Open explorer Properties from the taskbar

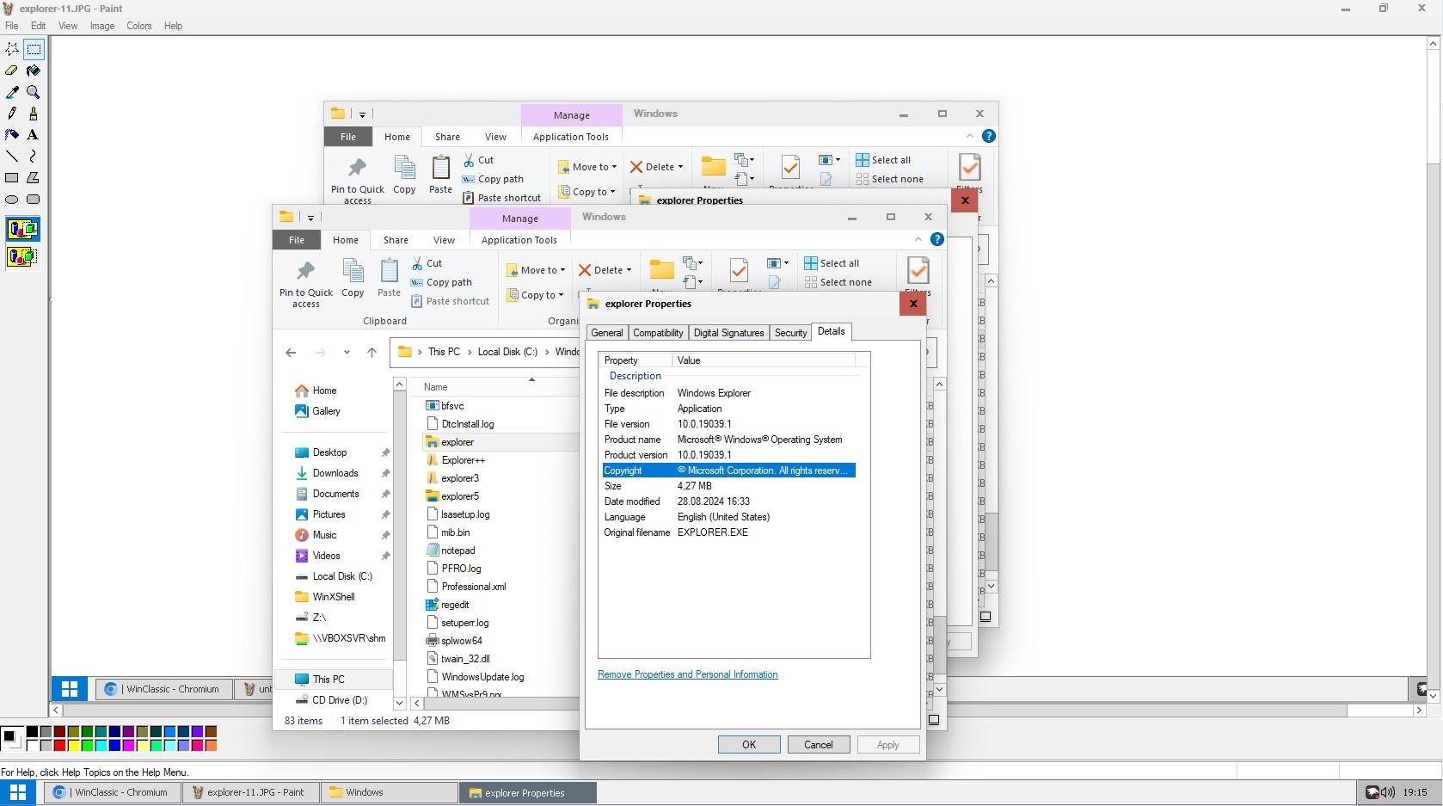527,792
